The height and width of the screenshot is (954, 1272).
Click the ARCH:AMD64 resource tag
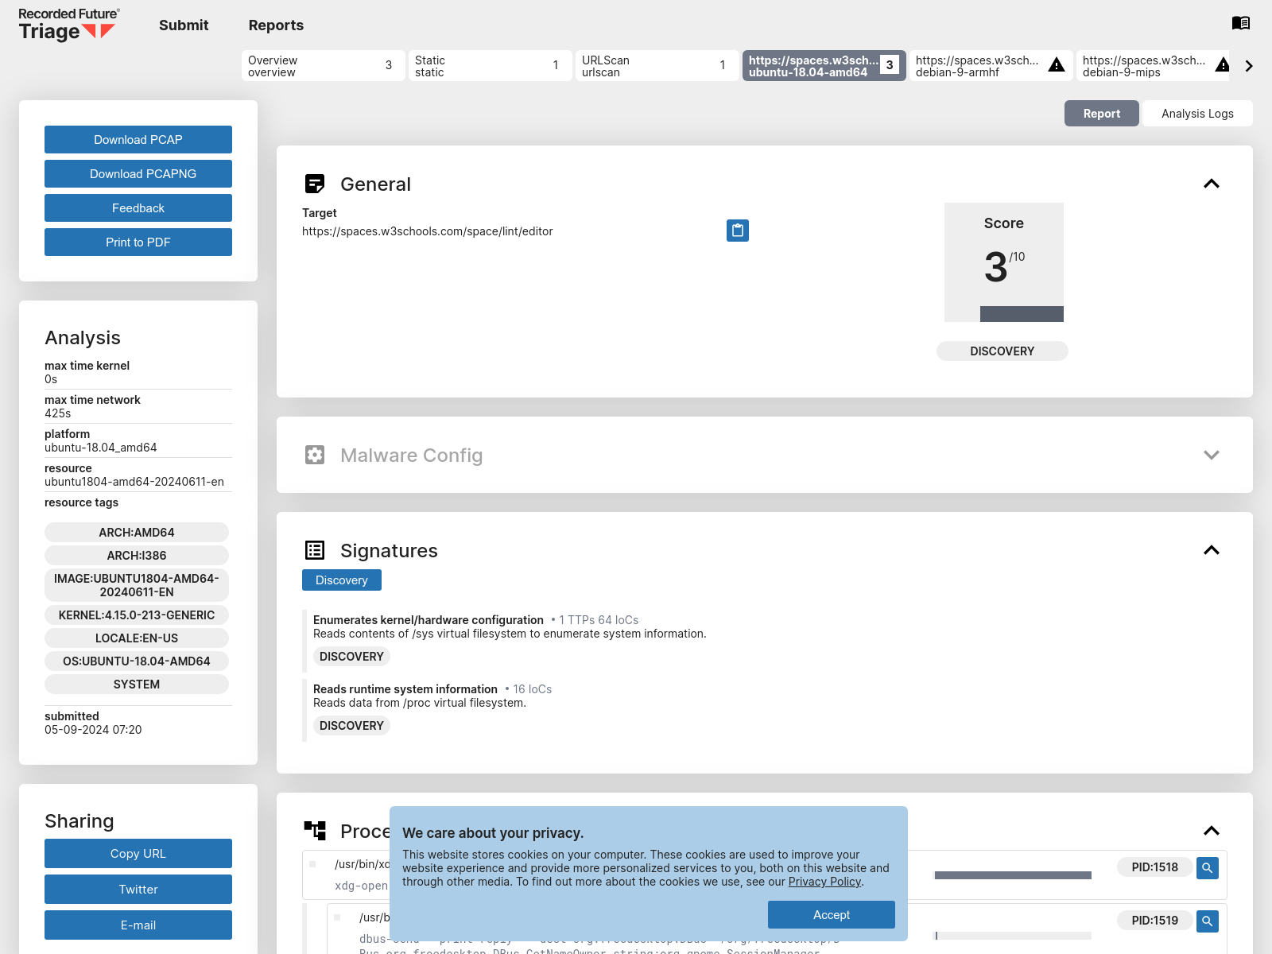137,532
